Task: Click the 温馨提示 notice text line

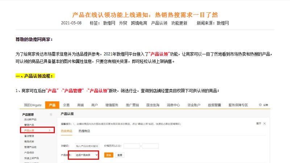Action: (121, 124)
